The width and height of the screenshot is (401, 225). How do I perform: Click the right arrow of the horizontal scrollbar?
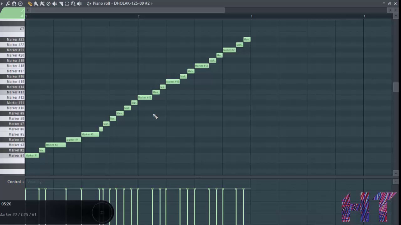pos(390,10)
